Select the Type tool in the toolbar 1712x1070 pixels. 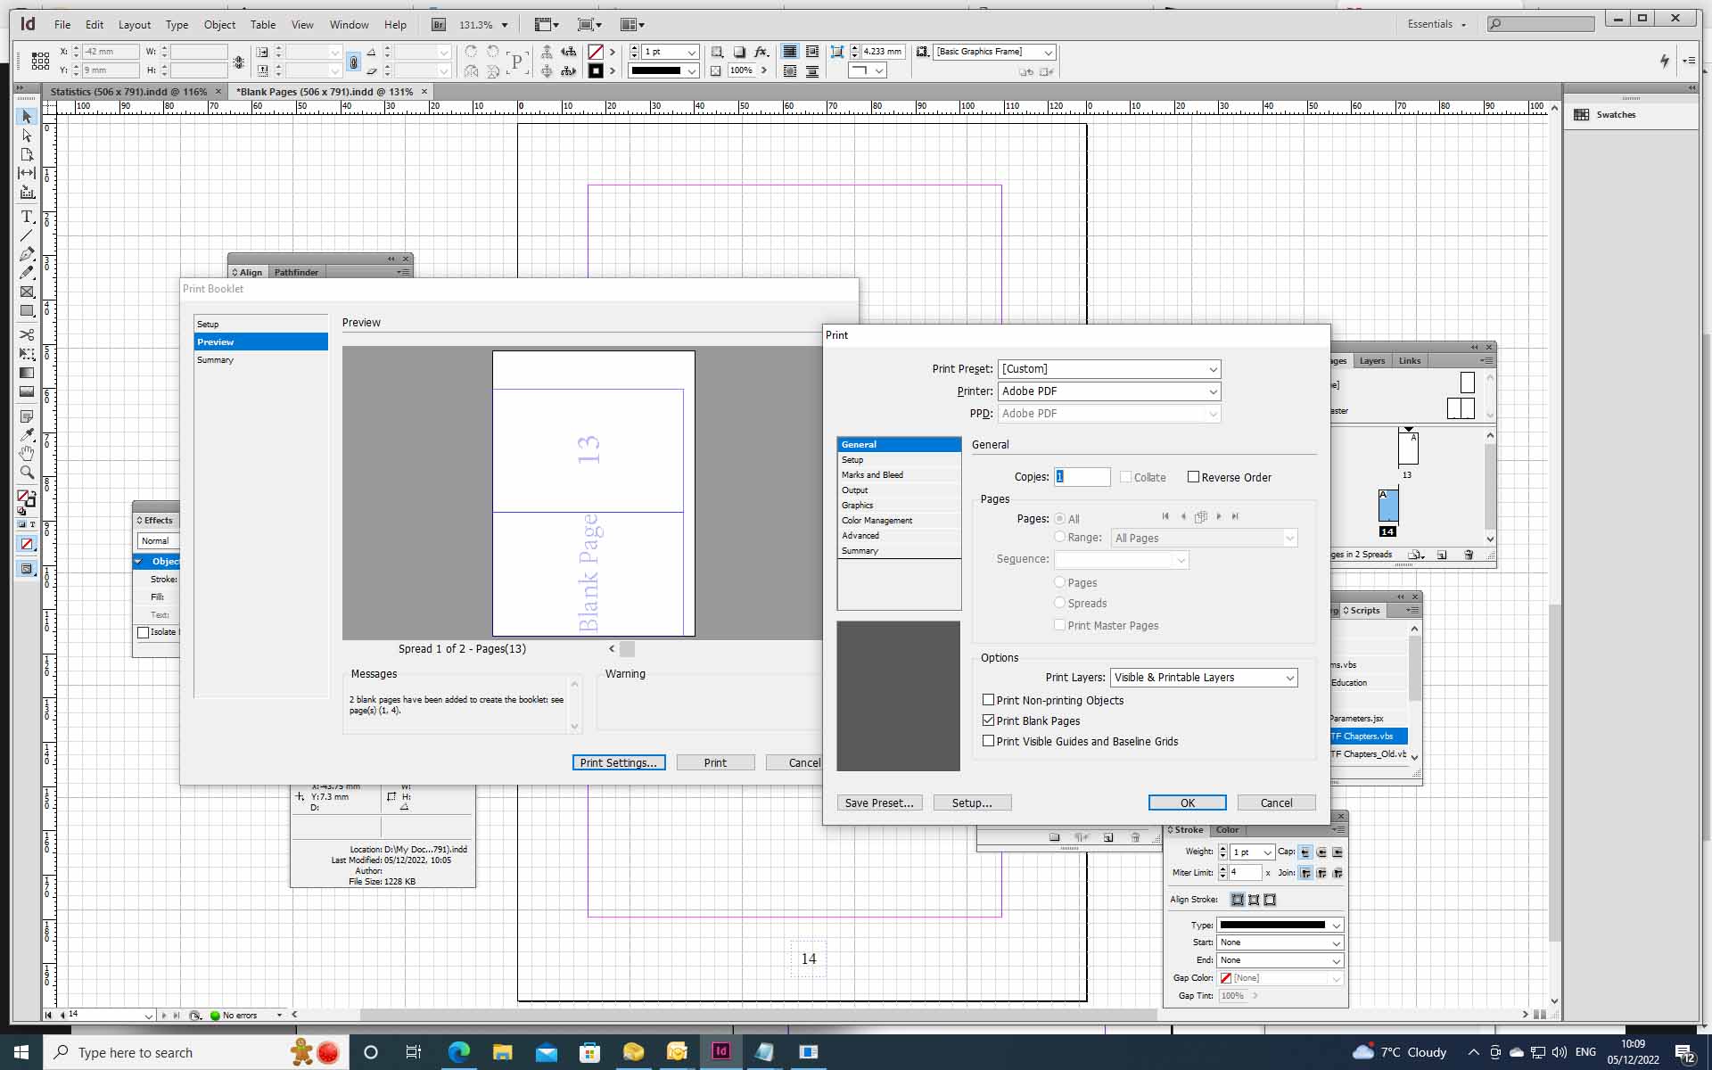[27, 216]
